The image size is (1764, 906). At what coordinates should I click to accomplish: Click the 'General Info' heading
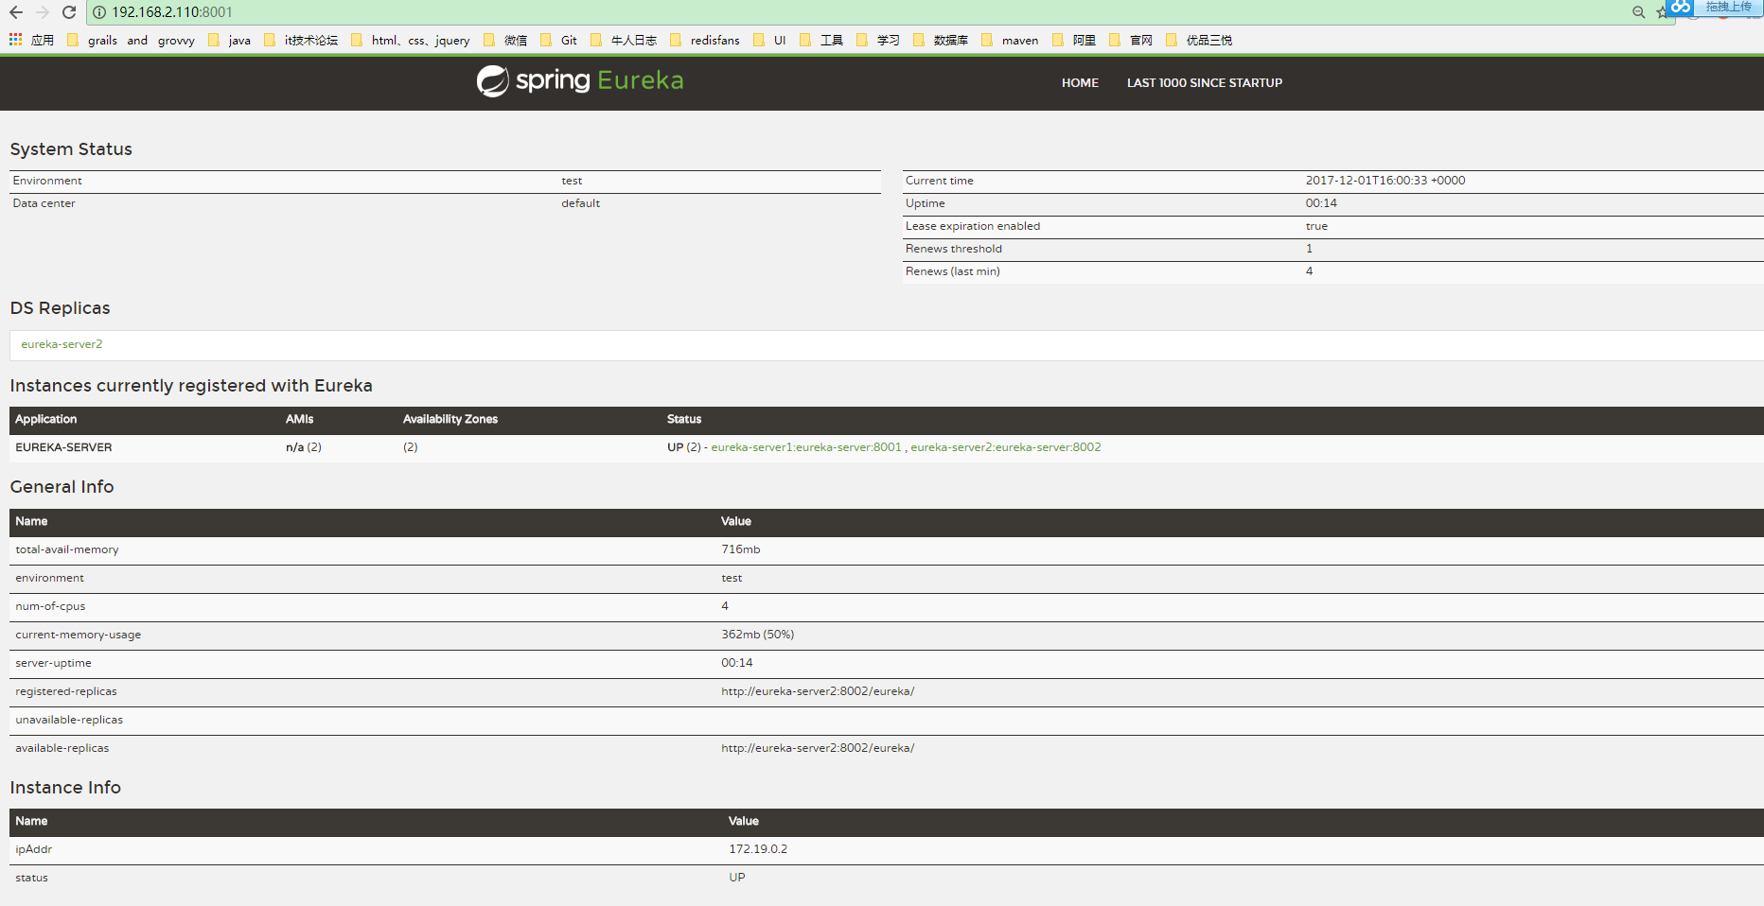tap(62, 487)
